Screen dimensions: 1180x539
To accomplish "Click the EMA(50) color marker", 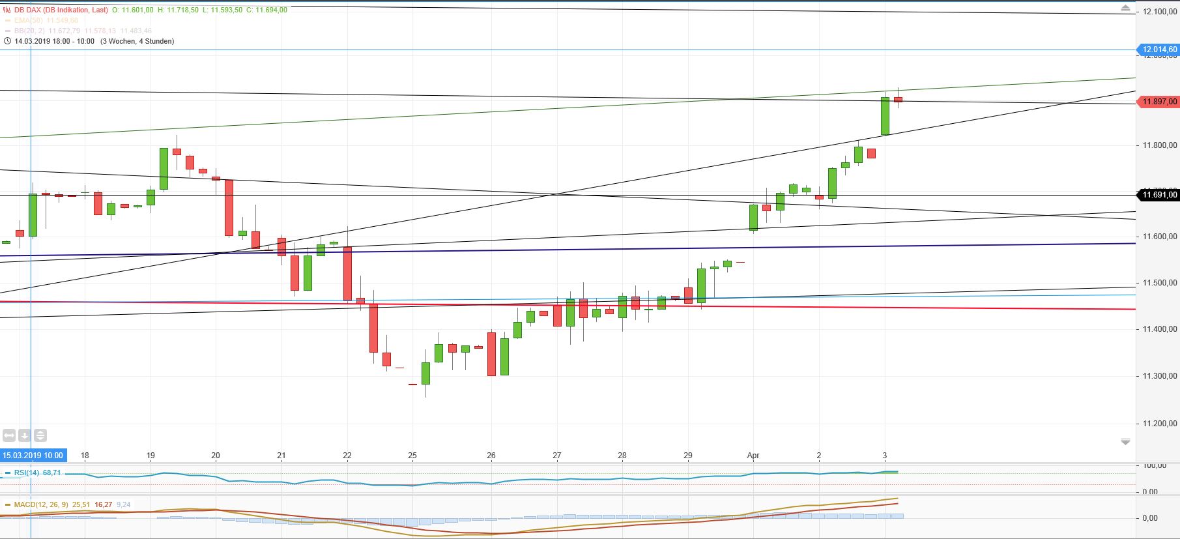I will 8,21.
